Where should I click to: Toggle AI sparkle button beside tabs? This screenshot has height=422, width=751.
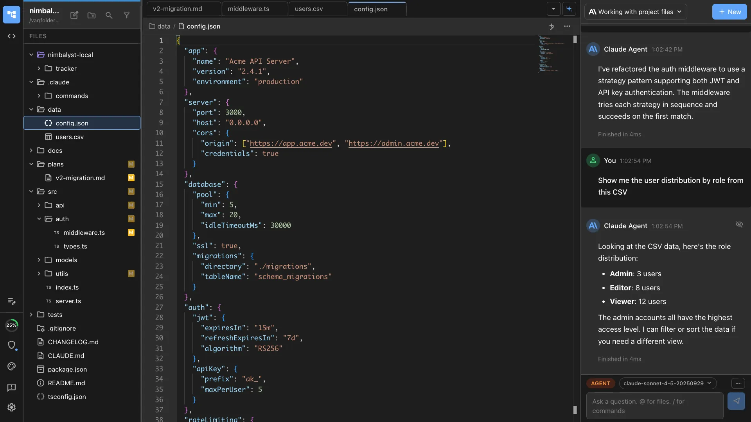(x=569, y=9)
